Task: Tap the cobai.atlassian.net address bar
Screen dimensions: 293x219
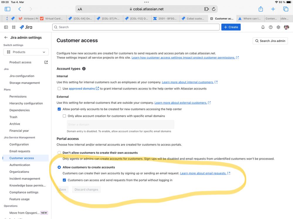Action: 146,9
